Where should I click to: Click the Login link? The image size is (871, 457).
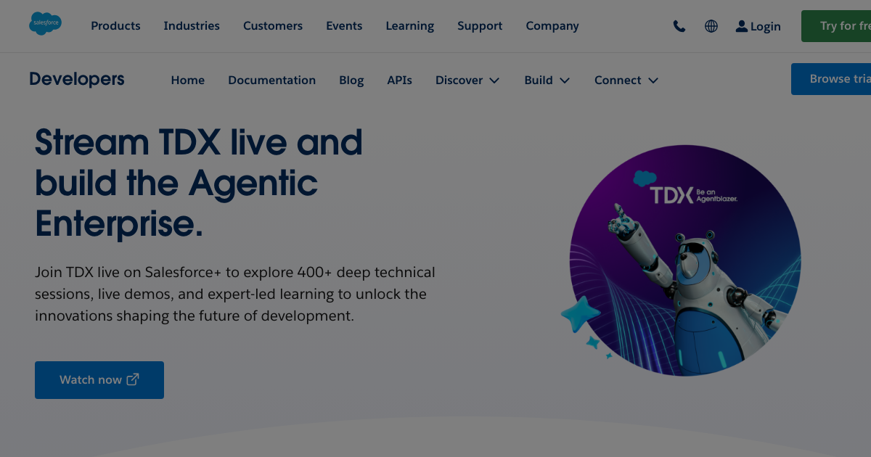(x=765, y=26)
